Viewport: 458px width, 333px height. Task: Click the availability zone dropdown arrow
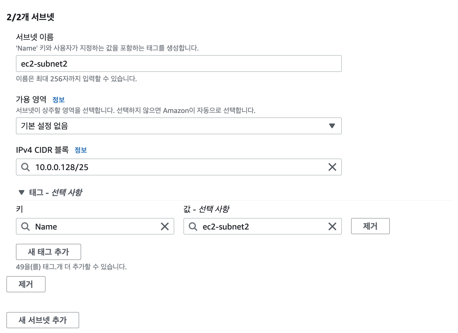click(x=332, y=126)
